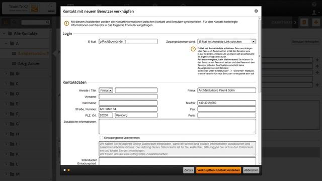Screen dimensions: 322x181
Task: Click the magnifier icon inside the search box
Action: click(47, 22)
